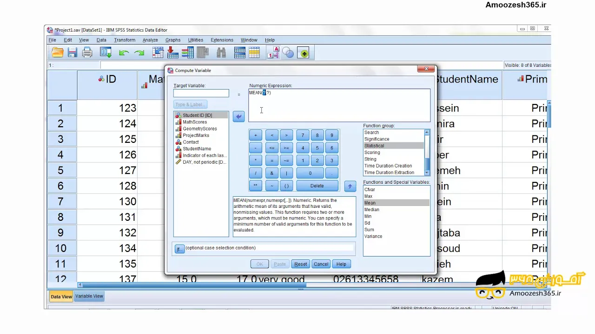The height and width of the screenshot is (334, 595).
Task: Select GeometryScores in variable list
Action: click(201, 128)
